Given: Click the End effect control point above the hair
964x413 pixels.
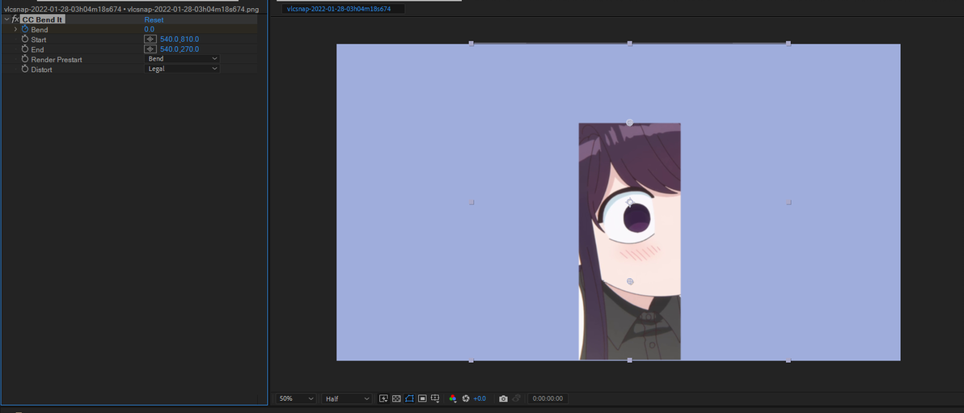Looking at the screenshot, I should coord(629,123).
